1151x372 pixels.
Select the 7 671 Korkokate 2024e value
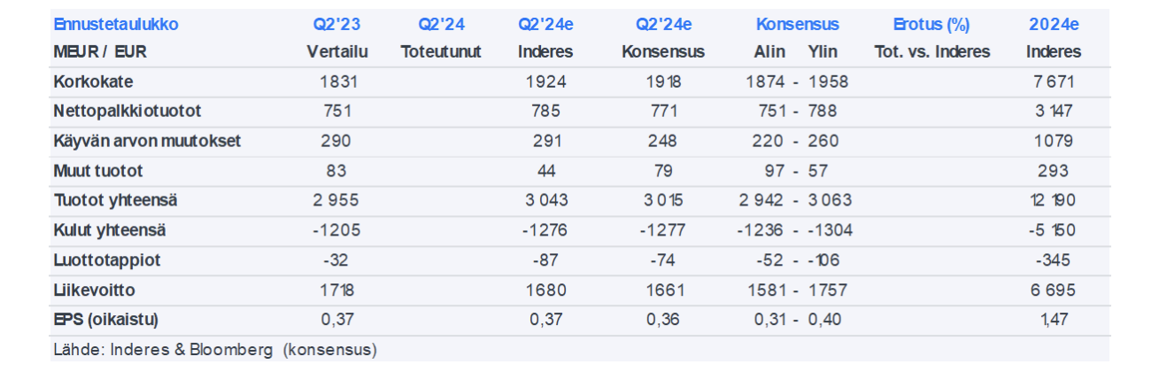coord(1054,82)
